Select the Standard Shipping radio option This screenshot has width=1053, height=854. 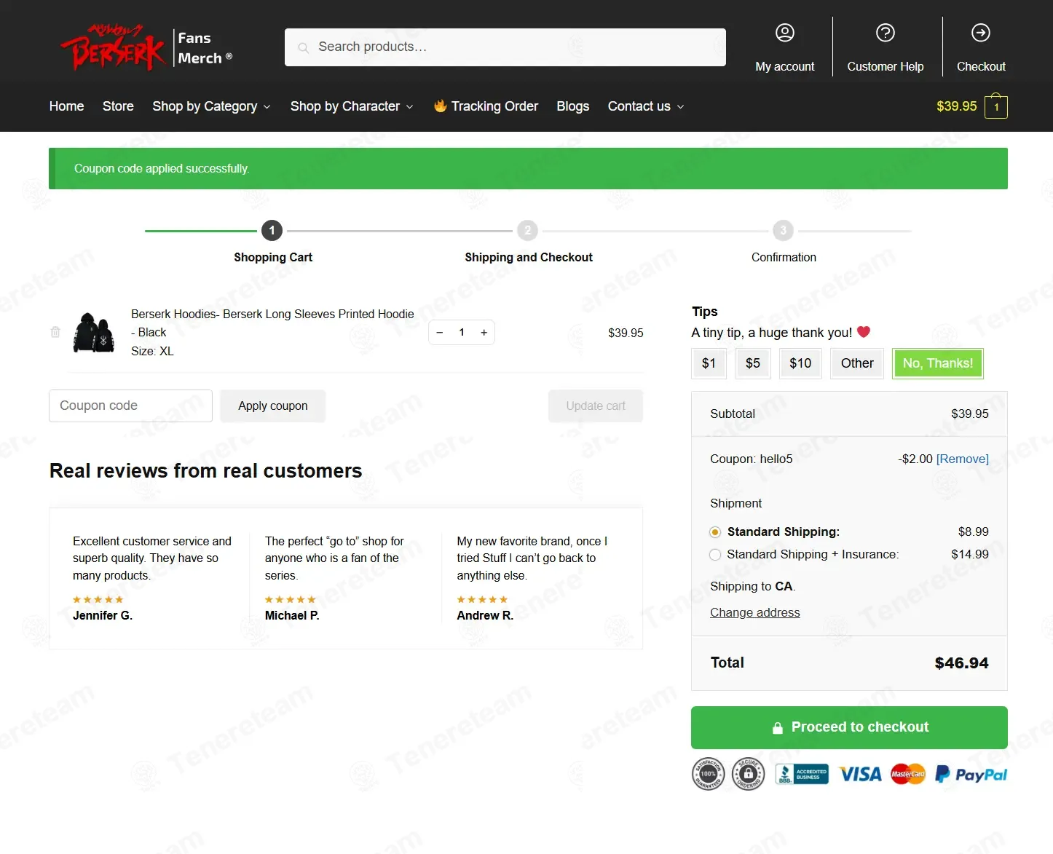pos(715,532)
